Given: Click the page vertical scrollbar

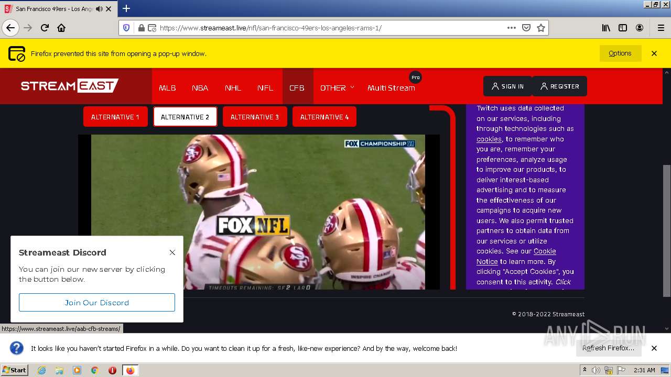Looking at the screenshot, I should (x=667, y=230).
